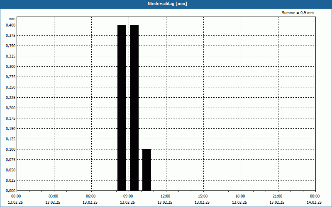
Task: Click the mm unit label
Action: point(12,19)
